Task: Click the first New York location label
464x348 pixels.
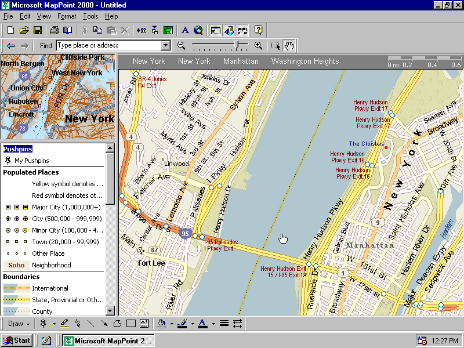Action: tap(149, 61)
